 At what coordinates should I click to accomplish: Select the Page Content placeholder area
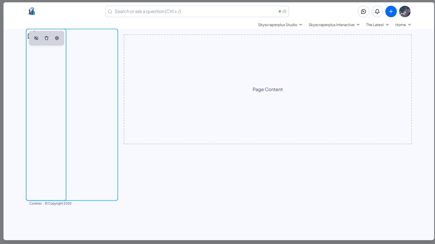pyautogui.click(x=268, y=89)
